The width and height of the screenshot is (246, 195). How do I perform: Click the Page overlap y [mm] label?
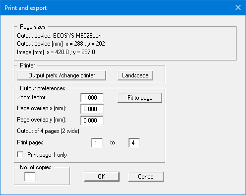[x=41, y=120]
